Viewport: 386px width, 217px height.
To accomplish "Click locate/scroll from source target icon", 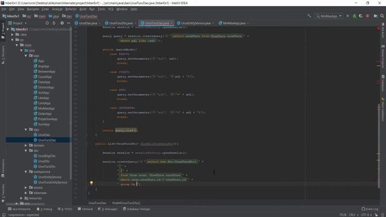I will [x=47, y=23].
